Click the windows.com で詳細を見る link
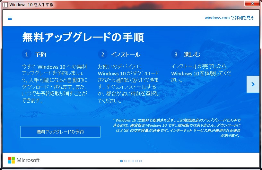Viewport: 262px width, 170px height. click(229, 18)
